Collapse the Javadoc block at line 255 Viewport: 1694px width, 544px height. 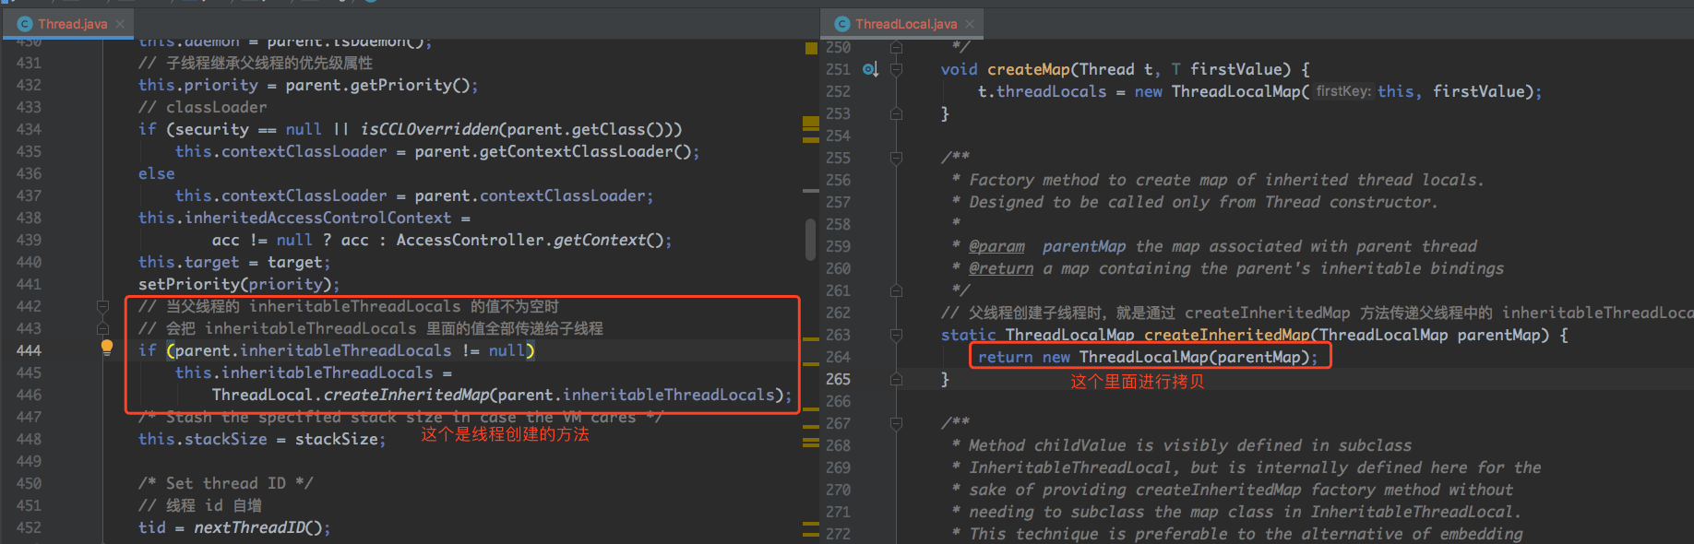pyautogui.click(x=896, y=158)
